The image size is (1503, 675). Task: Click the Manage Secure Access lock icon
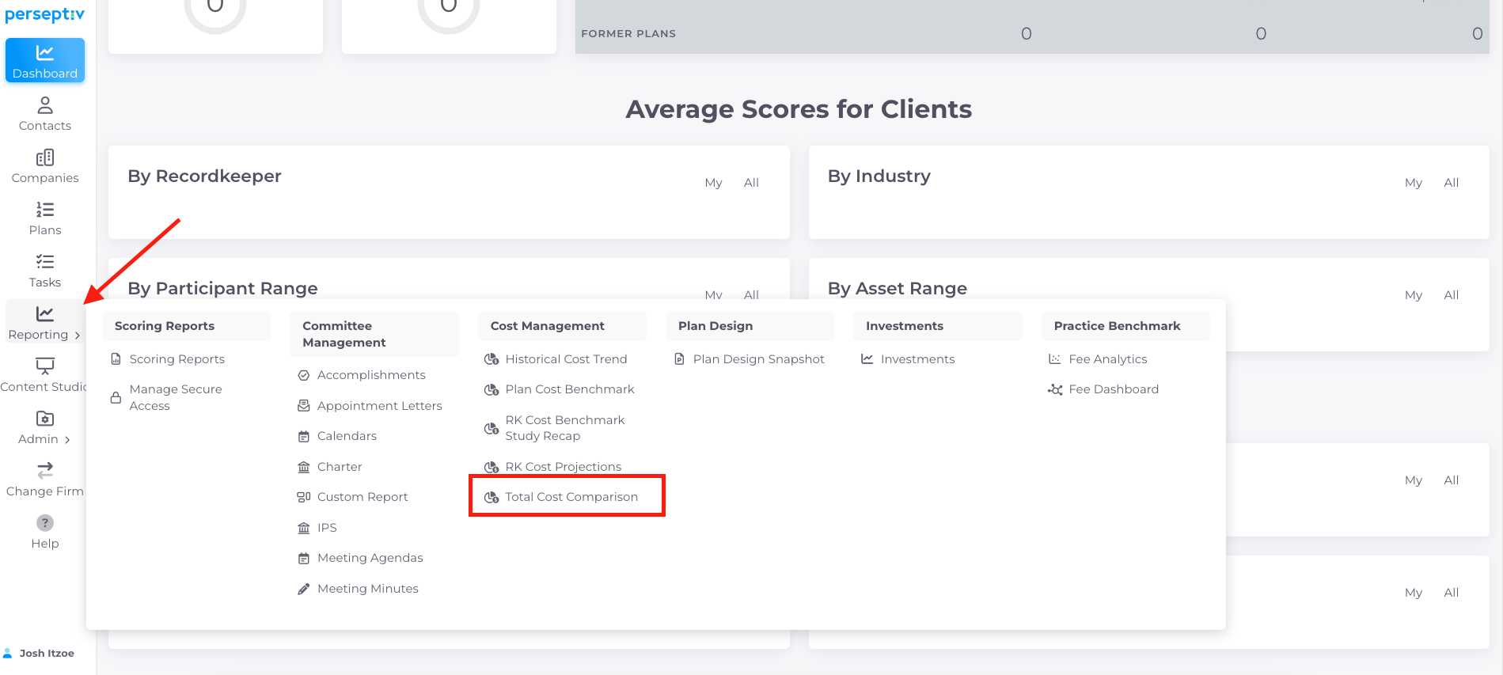click(116, 397)
